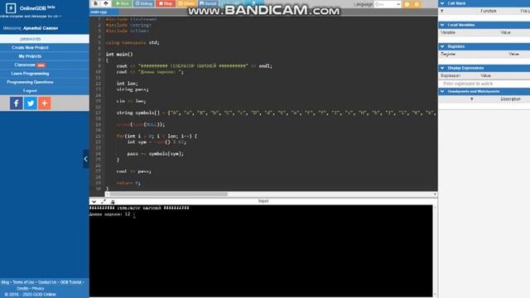Image resolution: width=530 pixels, height=298 pixels.
Task: Click the upload file toolbar icon
Action: (x=106, y=3)
